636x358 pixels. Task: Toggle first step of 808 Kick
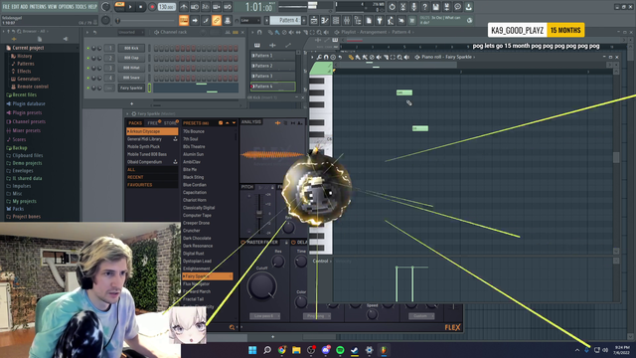tap(156, 48)
